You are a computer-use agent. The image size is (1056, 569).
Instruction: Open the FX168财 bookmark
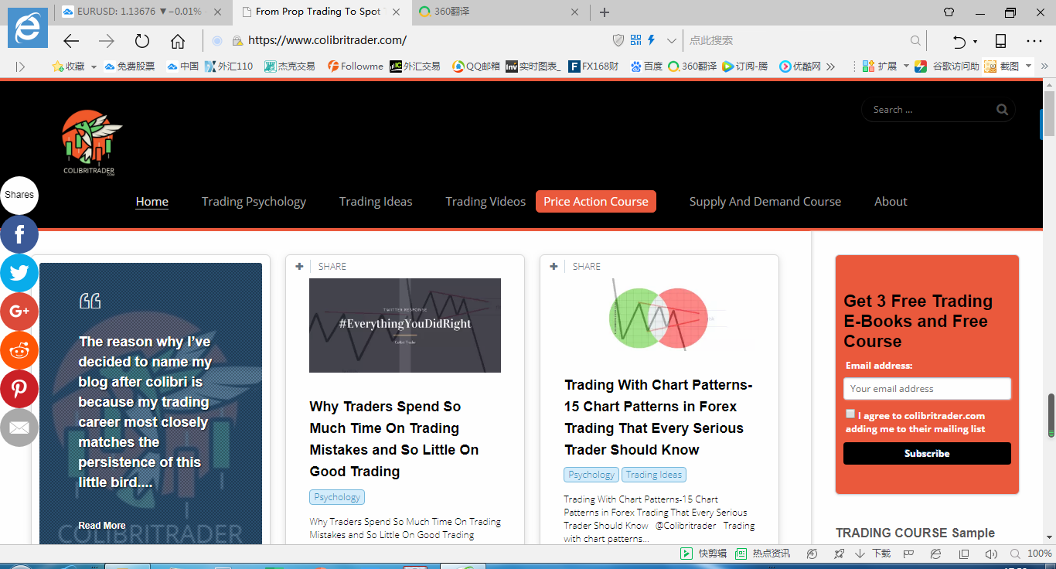(593, 66)
